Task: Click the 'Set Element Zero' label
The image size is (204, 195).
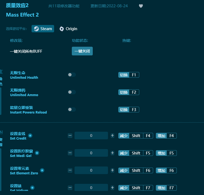Action: pyautogui.click(x=24, y=173)
